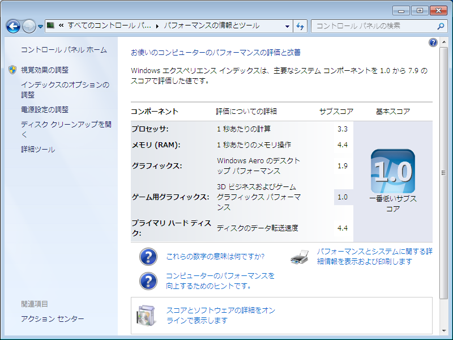453x340 pixels.
Task: Expand the address bar history dropdown
Action: (x=287, y=26)
